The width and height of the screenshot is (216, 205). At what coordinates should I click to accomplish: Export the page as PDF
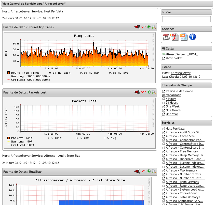174,37
